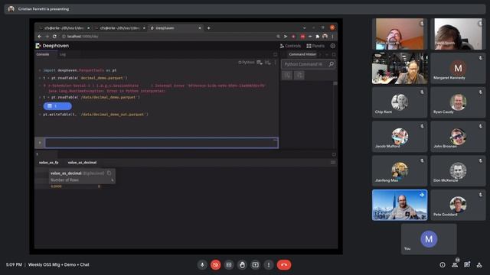The width and height of the screenshot is (490, 275).
Task: Click the import deephaven.ParquetTools line
Action: [x=80, y=70]
